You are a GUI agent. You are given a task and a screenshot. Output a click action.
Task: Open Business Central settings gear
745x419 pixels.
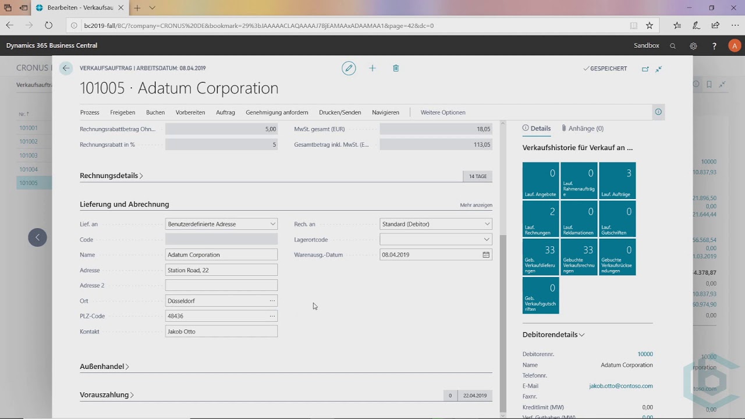[693, 45]
